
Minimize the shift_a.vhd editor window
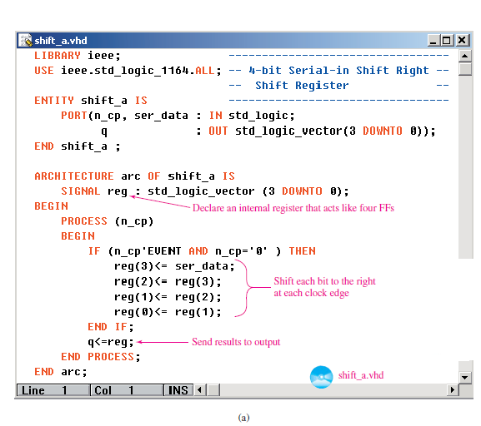click(x=433, y=41)
